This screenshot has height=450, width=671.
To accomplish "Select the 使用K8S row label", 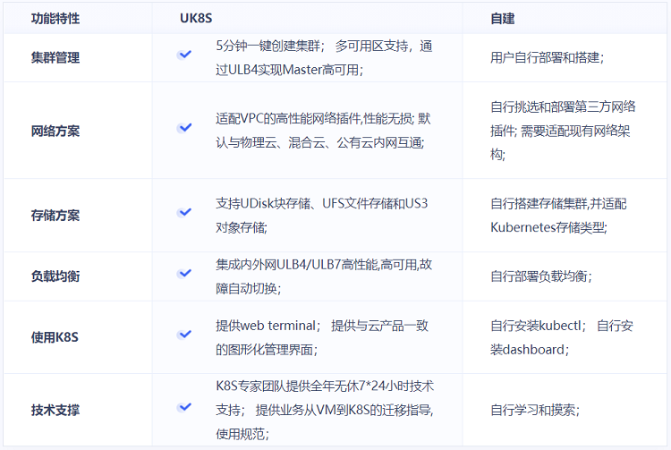I will [x=55, y=337].
